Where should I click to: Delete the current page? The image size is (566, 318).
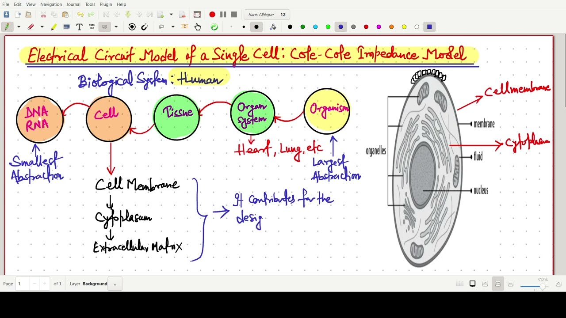182,15
